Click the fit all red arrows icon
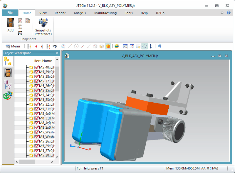This screenshot has width=235, height=173. point(132,46)
